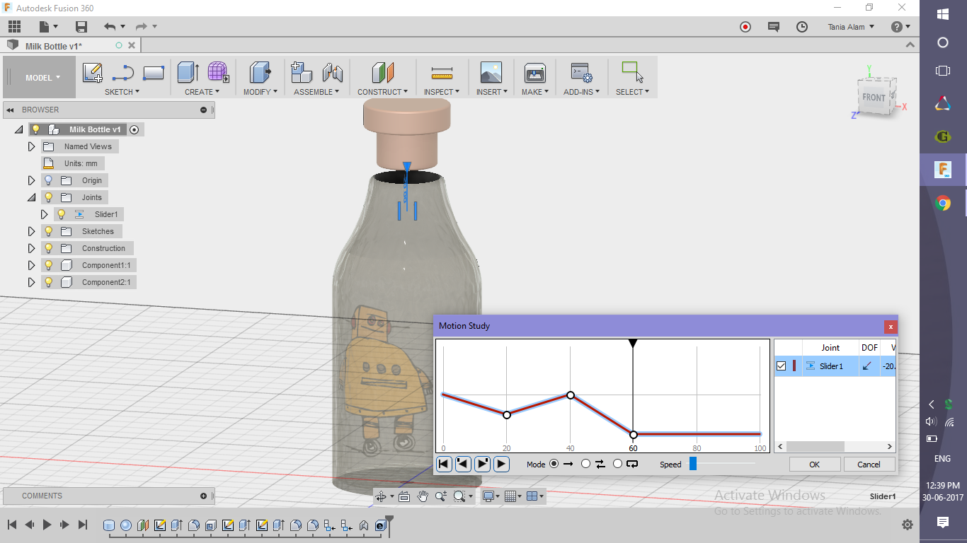Select play back-and-forth mode radio button
The width and height of the screenshot is (967, 543).
tap(585, 464)
